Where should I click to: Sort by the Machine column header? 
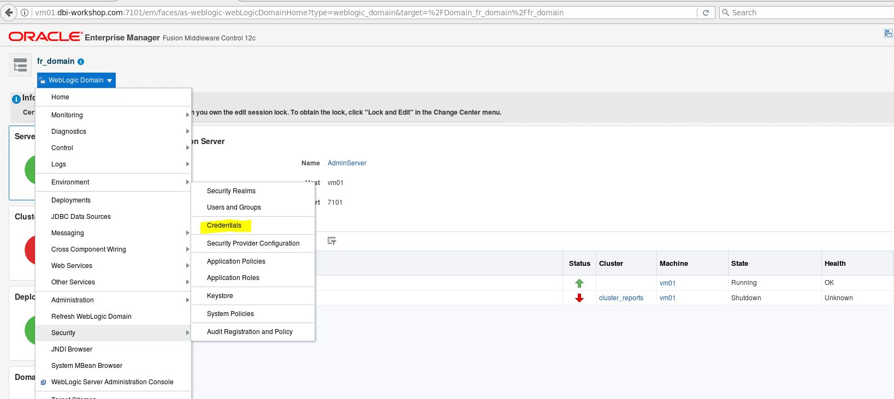(x=692, y=264)
